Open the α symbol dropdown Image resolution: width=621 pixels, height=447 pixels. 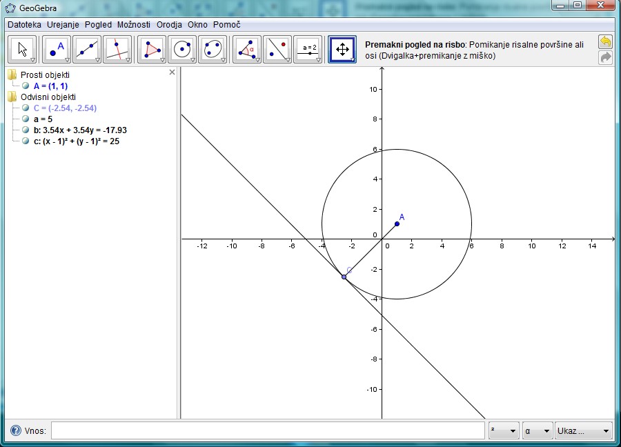(x=538, y=431)
